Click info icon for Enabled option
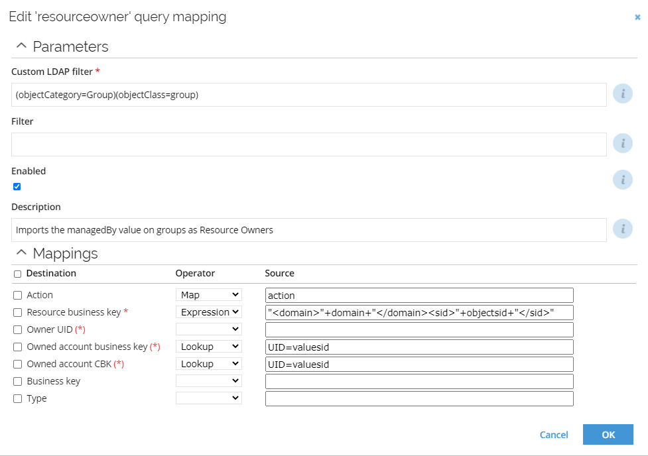The height and width of the screenshot is (456, 648). [x=622, y=180]
